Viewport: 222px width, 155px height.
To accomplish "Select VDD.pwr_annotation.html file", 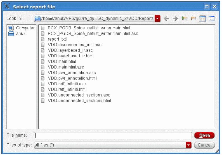I will [x=69, y=78].
